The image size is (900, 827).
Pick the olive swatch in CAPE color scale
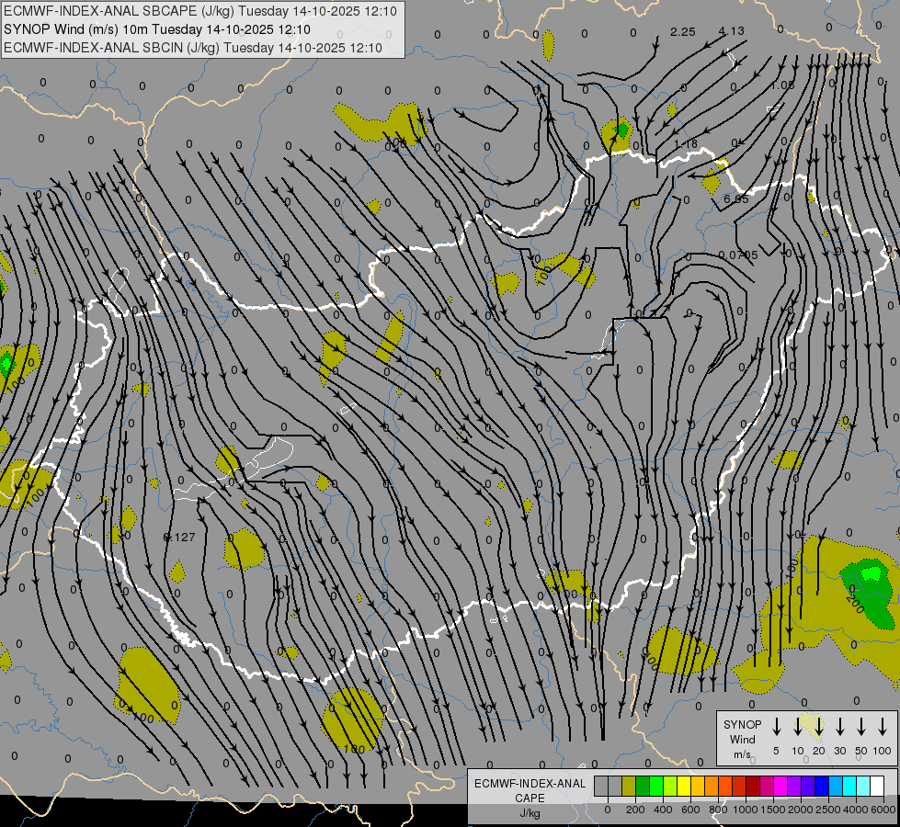point(629,787)
